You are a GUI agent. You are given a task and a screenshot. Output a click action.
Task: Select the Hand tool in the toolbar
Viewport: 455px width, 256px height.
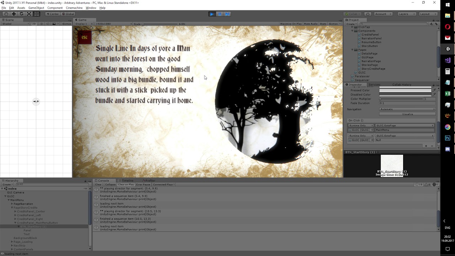pos(6,14)
